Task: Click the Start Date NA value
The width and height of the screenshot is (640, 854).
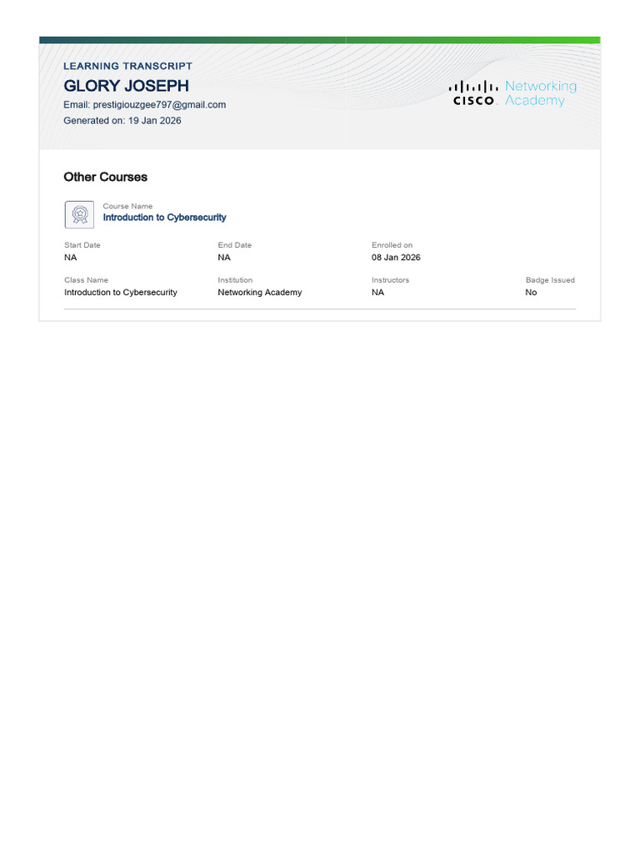Action: 71,258
